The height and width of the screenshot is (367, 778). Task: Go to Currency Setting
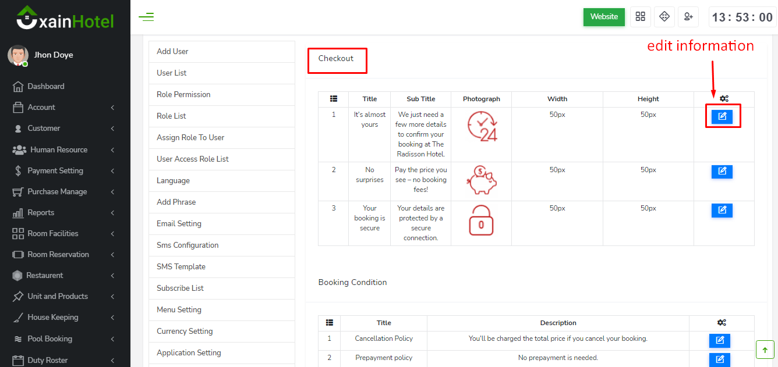[185, 332]
